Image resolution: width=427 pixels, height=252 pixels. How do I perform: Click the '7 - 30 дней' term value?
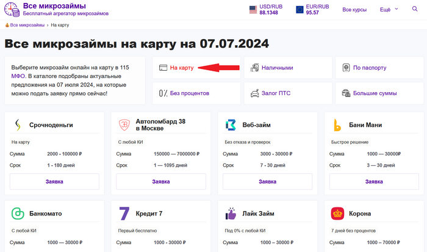(273, 165)
